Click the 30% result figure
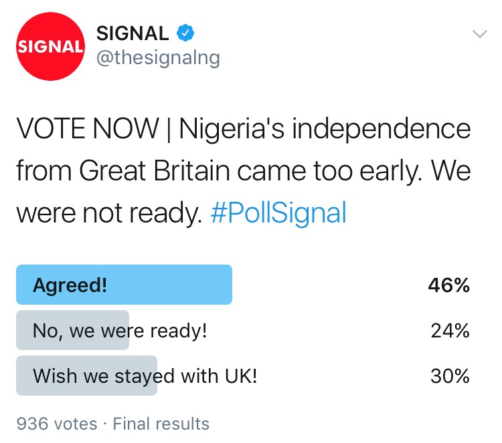502x443 pixels. [449, 376]
